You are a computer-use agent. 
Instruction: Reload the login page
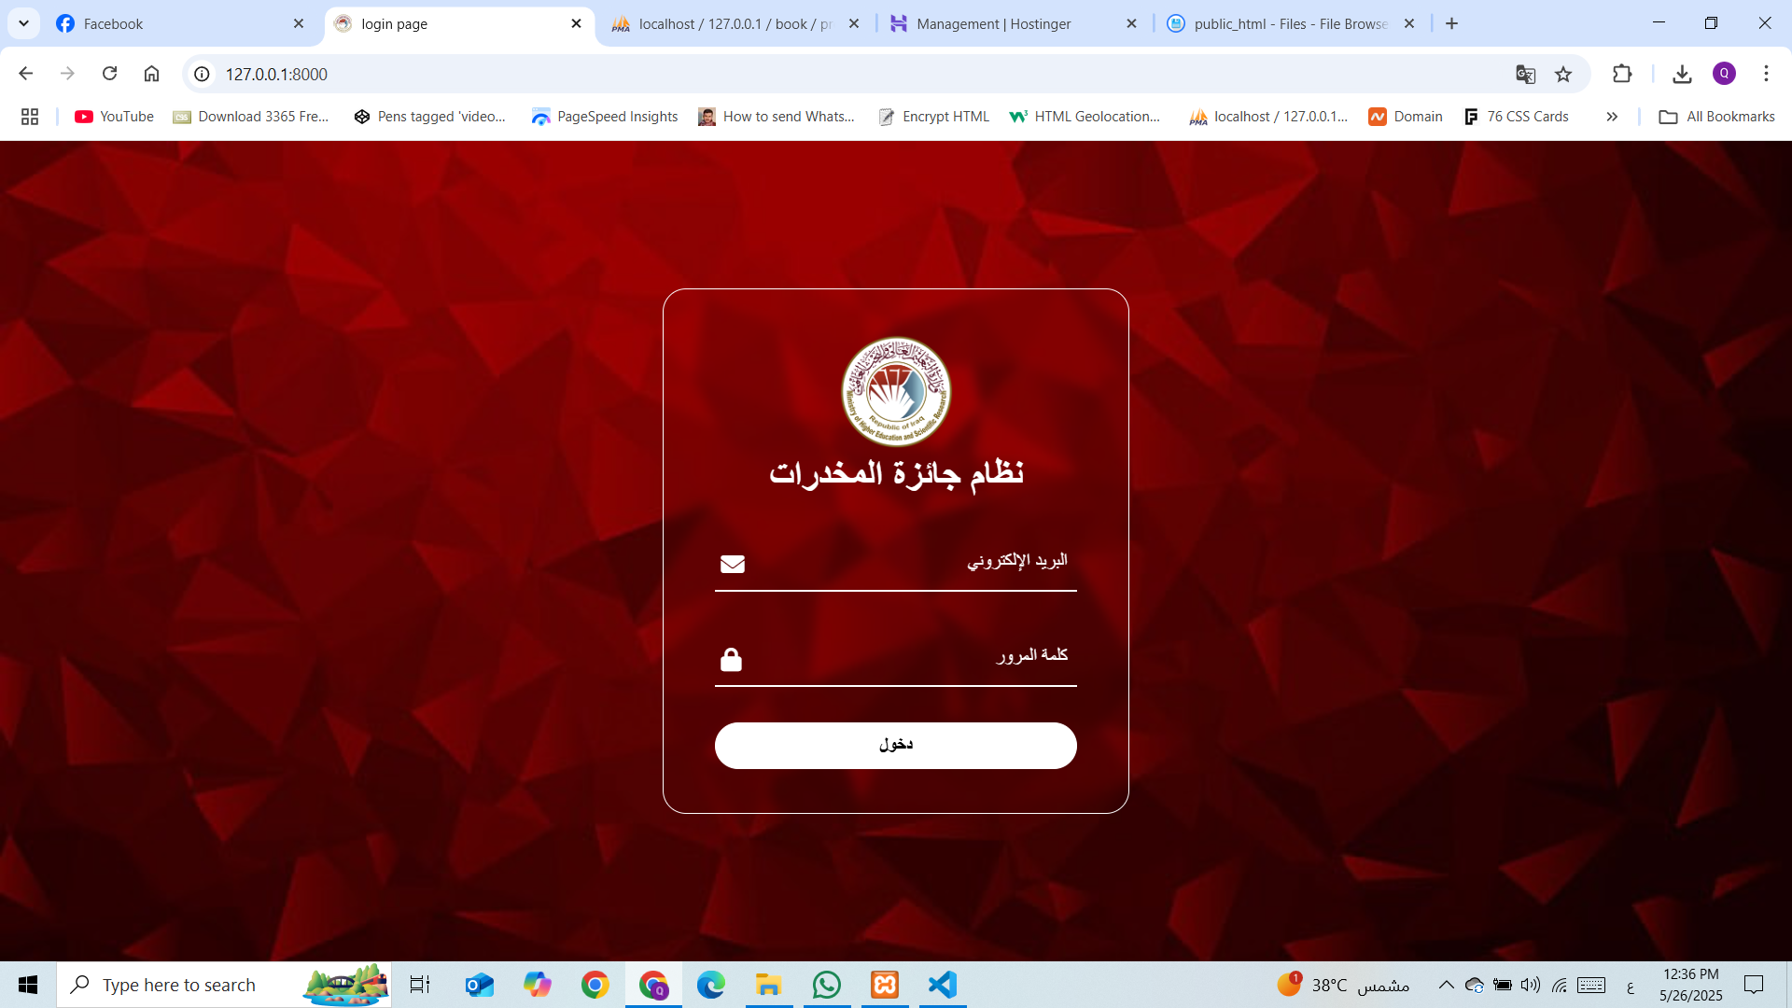point(109,74)
